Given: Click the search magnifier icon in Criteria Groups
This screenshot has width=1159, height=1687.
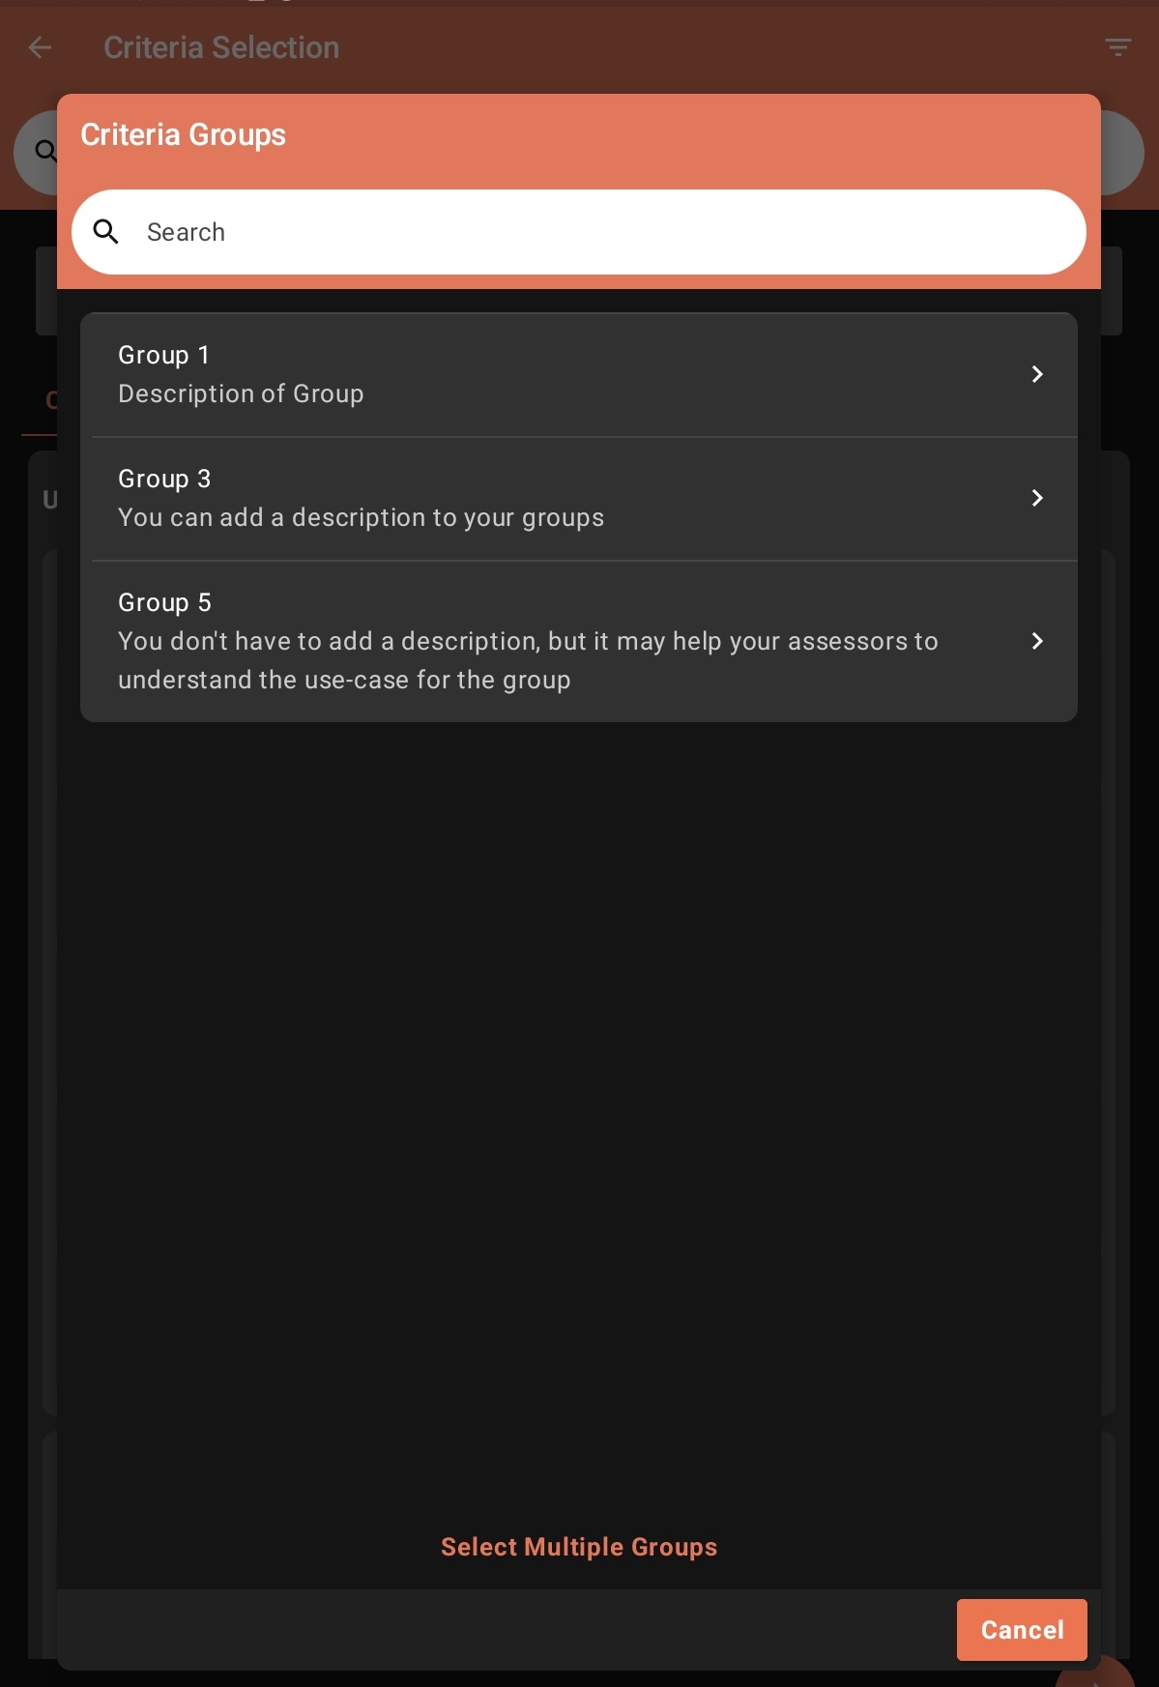Looking at the screenshot, I should point(105,231).
